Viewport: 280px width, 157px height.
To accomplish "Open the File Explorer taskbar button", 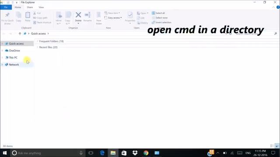I will point(113,153).
